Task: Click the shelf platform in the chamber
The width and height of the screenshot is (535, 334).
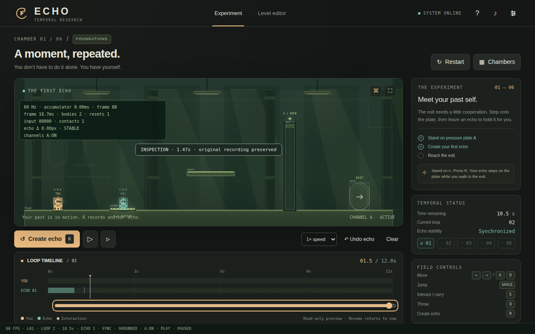Action: coord(211,174)
